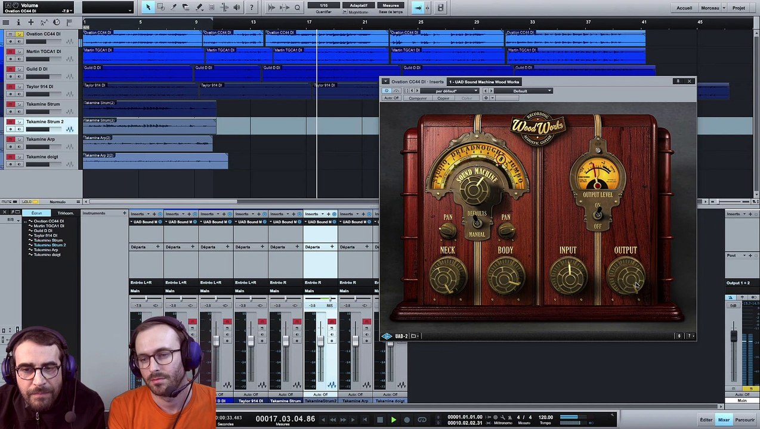Open the Accueil page
This screenshot has width=760, height=429.
point(684,8)
